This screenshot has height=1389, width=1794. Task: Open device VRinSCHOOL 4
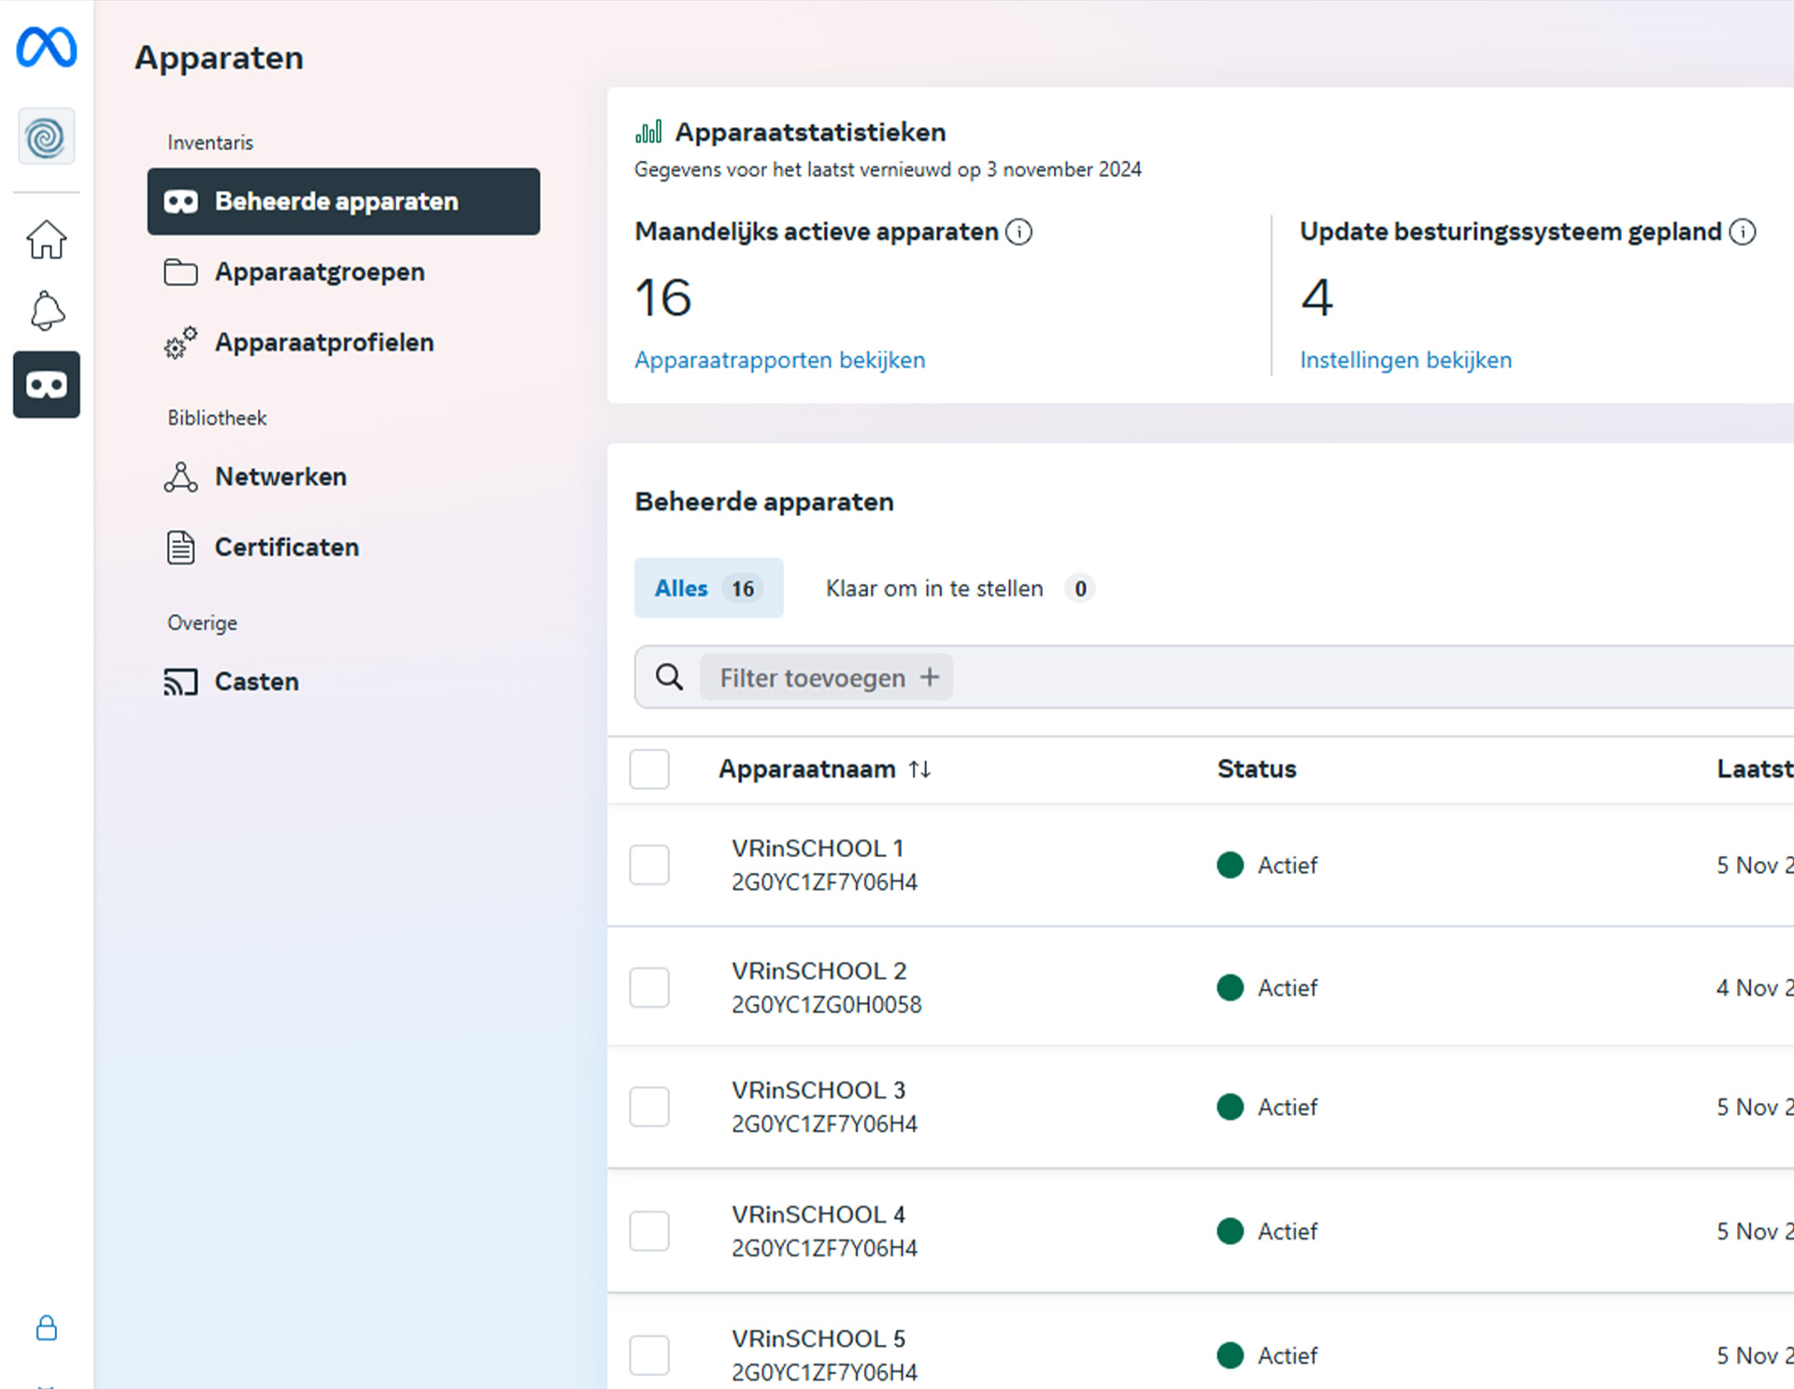[x=819, y=1215]
